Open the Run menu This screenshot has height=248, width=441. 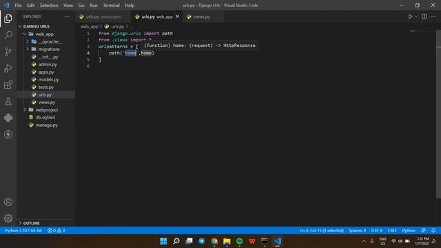point(94,5)
